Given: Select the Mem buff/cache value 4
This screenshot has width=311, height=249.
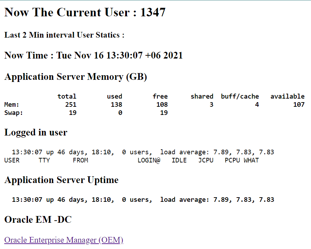Looking at the screenshot, I should pos(257,105).
